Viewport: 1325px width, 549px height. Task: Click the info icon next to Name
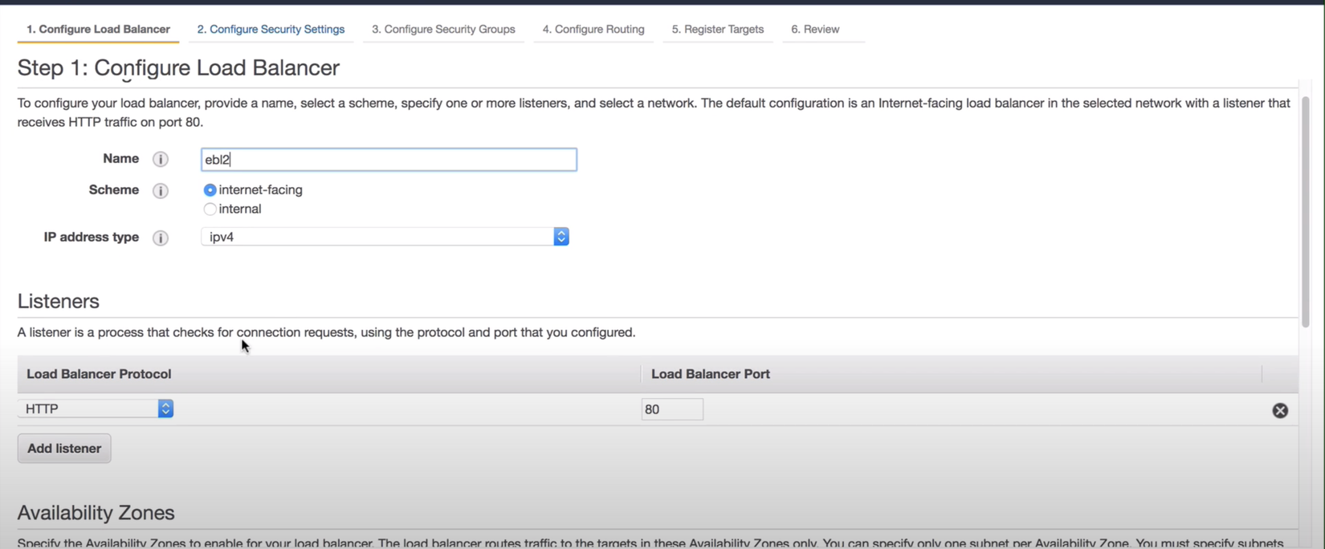point(161,159)
